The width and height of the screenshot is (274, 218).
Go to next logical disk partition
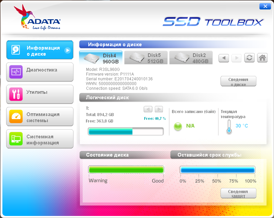[x=159, y=109]
